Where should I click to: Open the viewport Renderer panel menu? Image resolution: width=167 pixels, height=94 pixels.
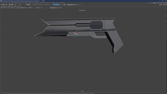(x=15, y=7)
